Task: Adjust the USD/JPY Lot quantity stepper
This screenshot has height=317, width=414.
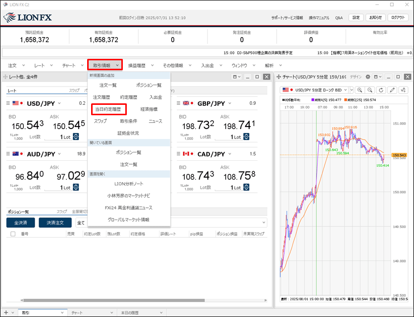Action: coord(76,137)
